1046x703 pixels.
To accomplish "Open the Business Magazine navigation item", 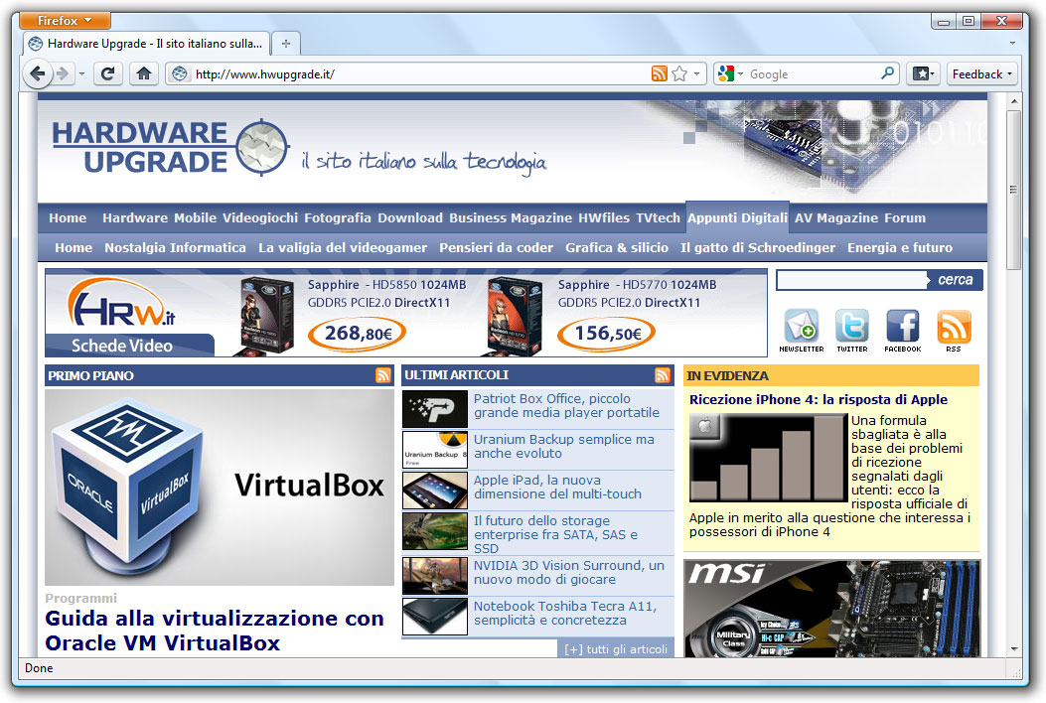I will point(511,218).
